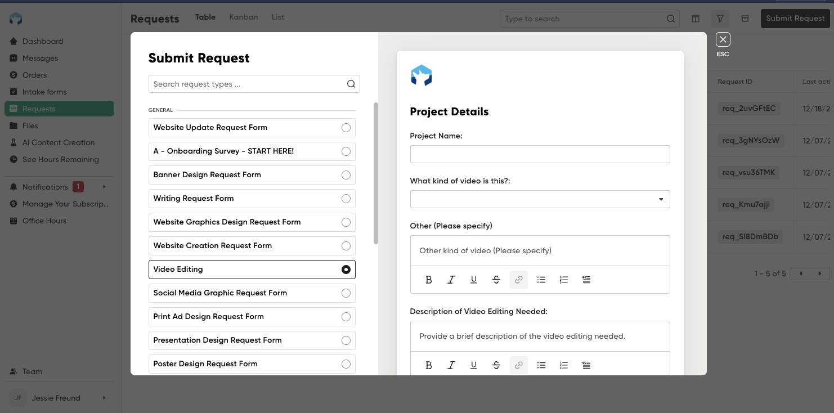The height and width of the screenshot is (413, 834).
Task: Select Writing Request Form radio
Action: coord(346,199)
